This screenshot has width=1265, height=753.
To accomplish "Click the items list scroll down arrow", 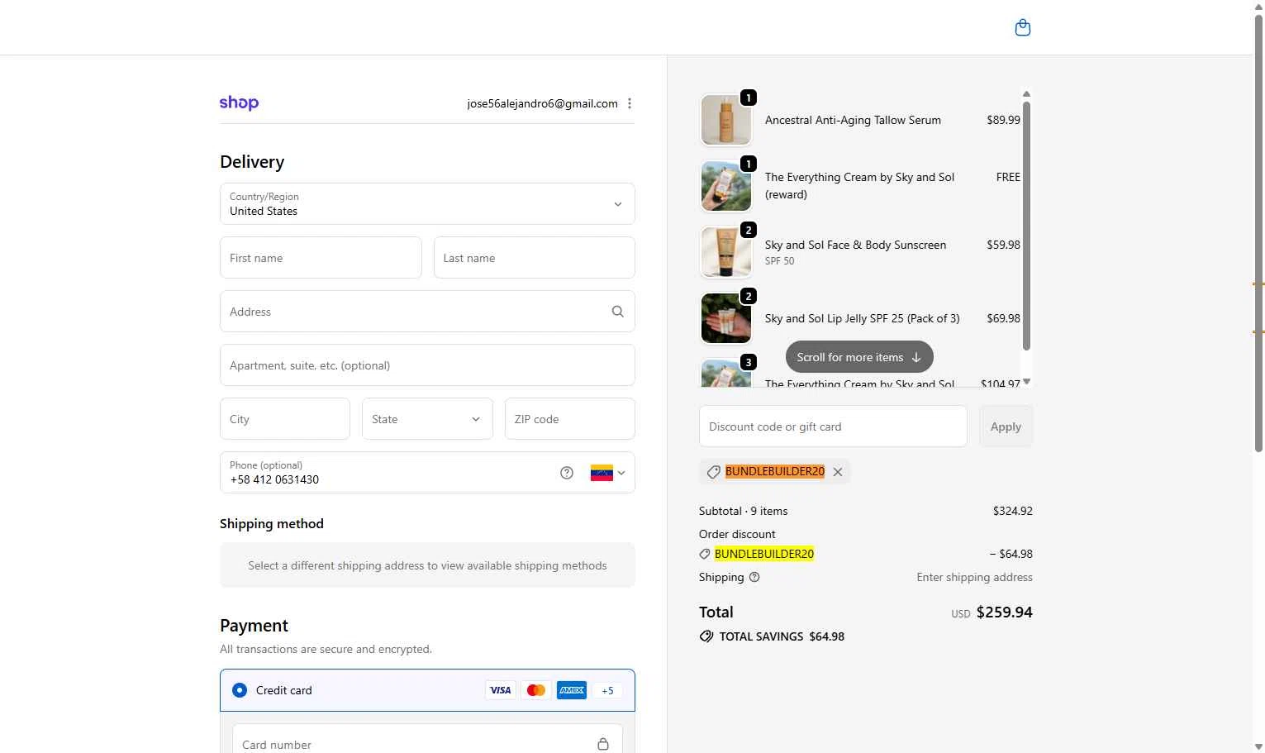I will (x=1026, y=381).
